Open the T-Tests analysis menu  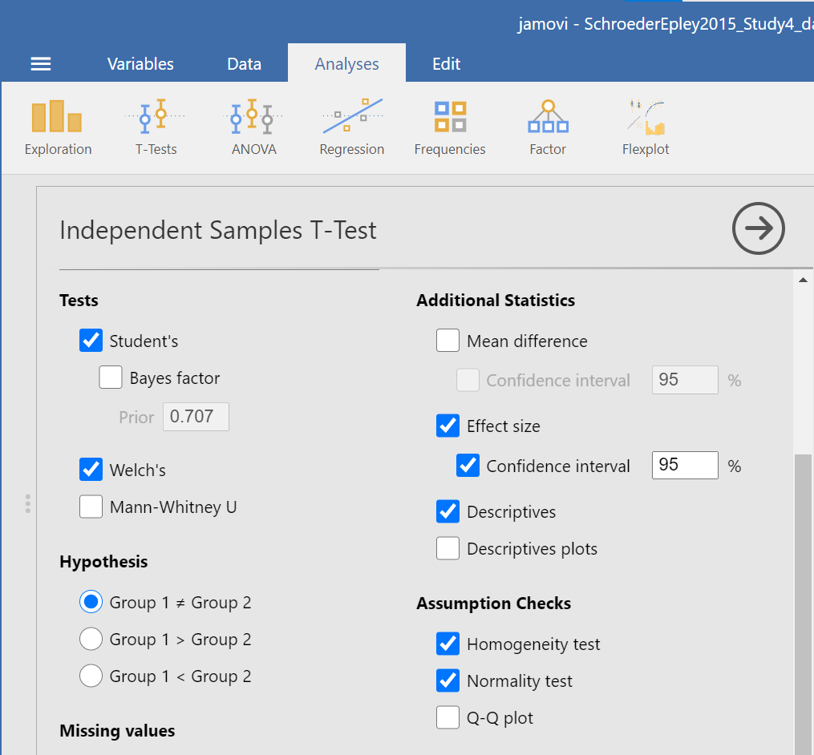156,127
